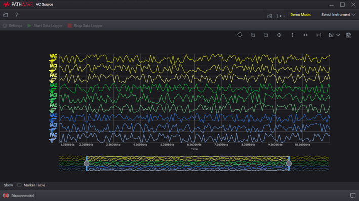Click the Disconnected status icon
Screen dimensions: 359x201
6,196
